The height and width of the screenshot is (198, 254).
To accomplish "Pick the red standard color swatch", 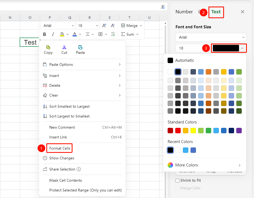I will [x=178, y=131].
